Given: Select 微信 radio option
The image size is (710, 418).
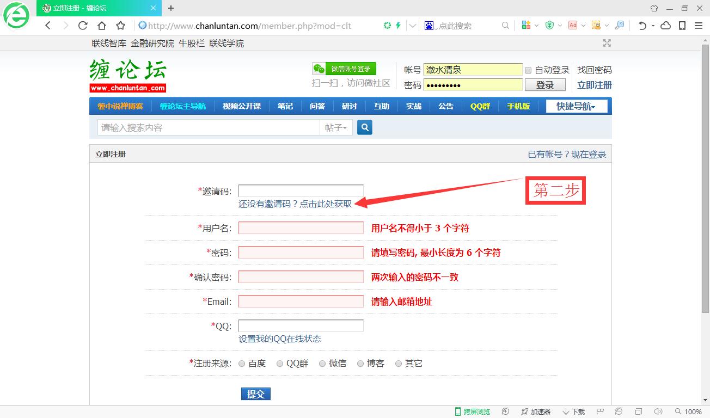Looking at the screenshot, I should click(x=322, y=364).
